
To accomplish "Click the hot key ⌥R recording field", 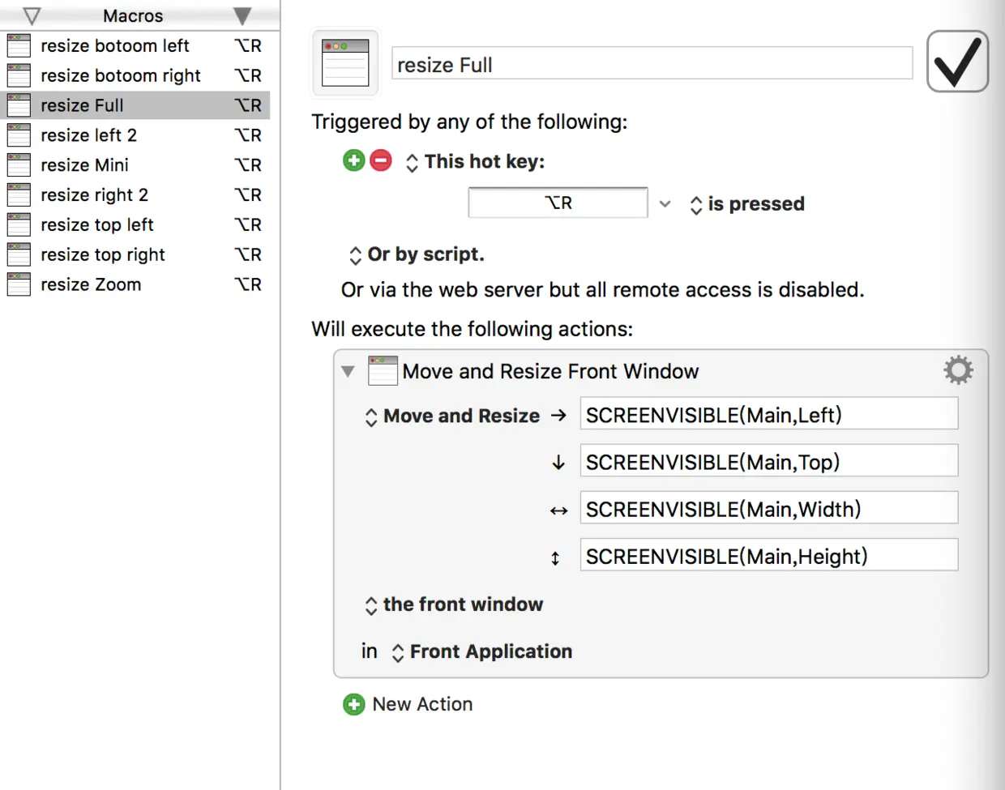I will (x=558, y=203).
